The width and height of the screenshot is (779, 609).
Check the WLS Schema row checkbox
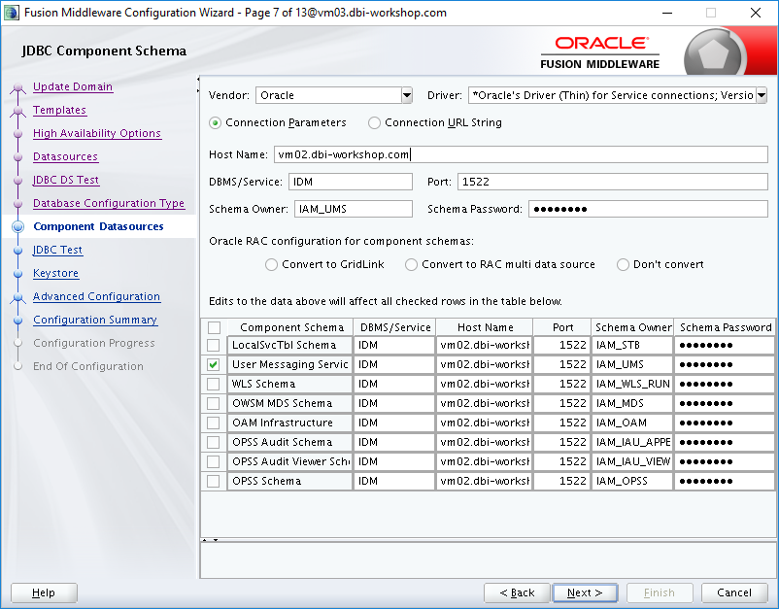[214, 384]
